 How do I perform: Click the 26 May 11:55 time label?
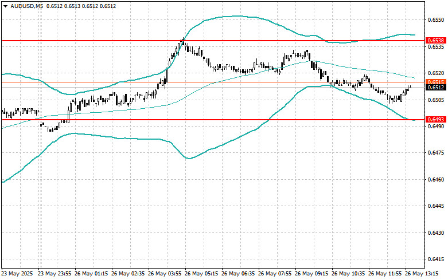pos(384,274)
